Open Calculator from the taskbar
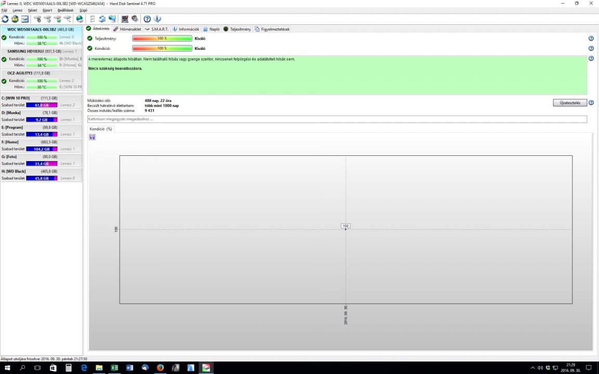 click(x=69, y=368)
